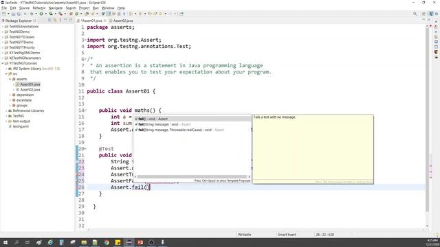Maximize the Package Explorer panel

click(x=71, y=20)
